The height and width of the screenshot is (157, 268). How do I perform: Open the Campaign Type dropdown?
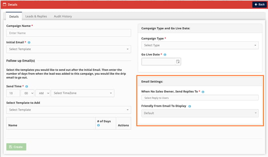[x=200, y=46]
